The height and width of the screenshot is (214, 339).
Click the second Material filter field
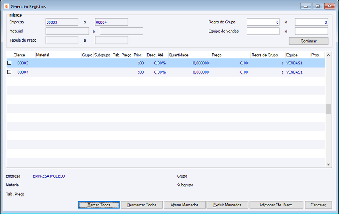coord(122,31)
